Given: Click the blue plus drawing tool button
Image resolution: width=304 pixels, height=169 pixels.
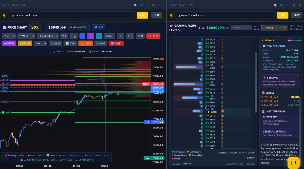Looking at the screenshot, I should coord(82,36).
